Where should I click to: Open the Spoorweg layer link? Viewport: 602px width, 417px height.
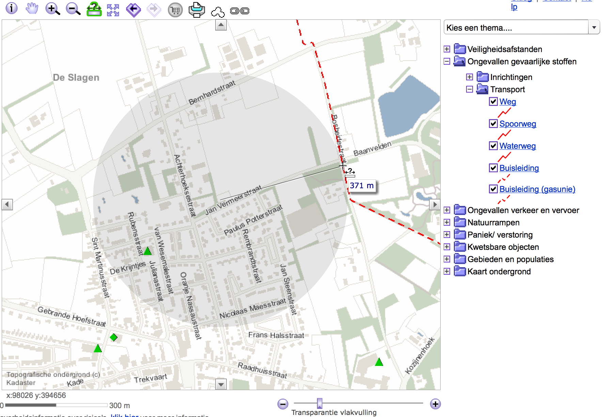(x=518, y=124)
